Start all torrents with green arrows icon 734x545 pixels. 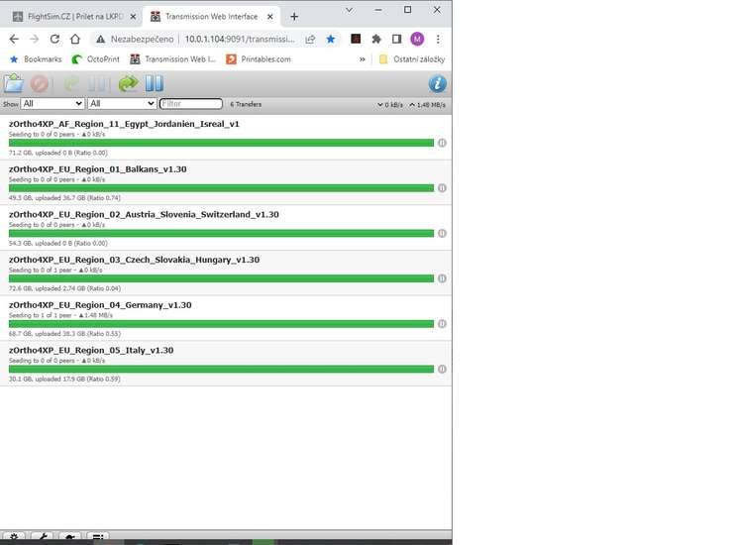click(x=128, y=84)
